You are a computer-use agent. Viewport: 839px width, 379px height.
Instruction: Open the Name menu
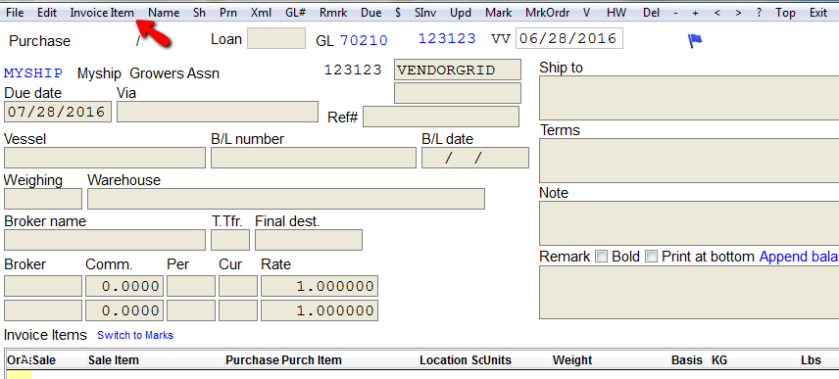click(x=164, y=13)
